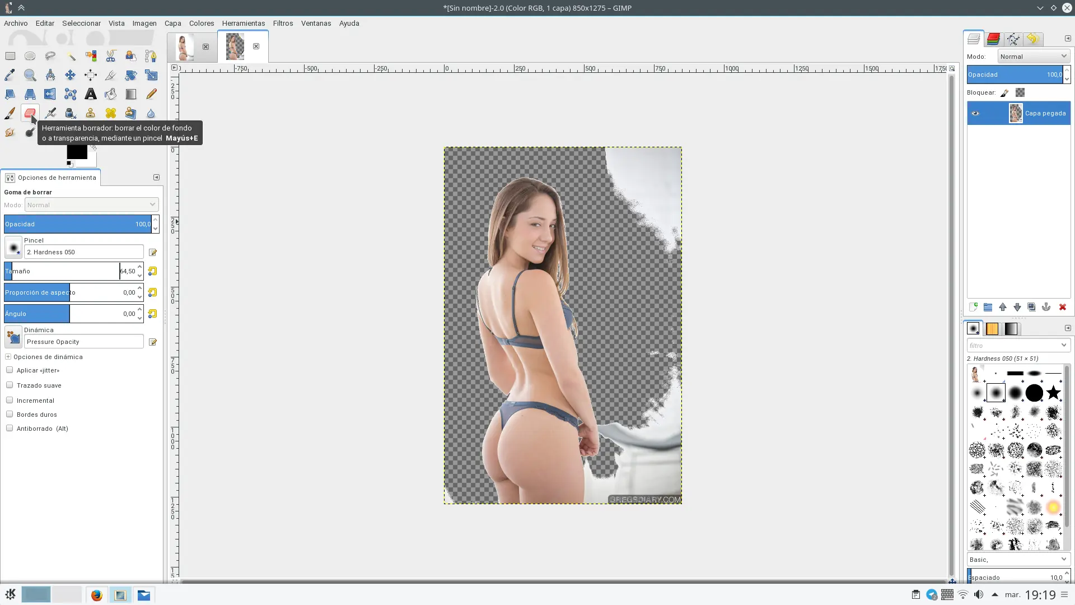Switch to Paths tab in dock
The width and height of the screenshot is (1075, 605).
click(1013, 39)
